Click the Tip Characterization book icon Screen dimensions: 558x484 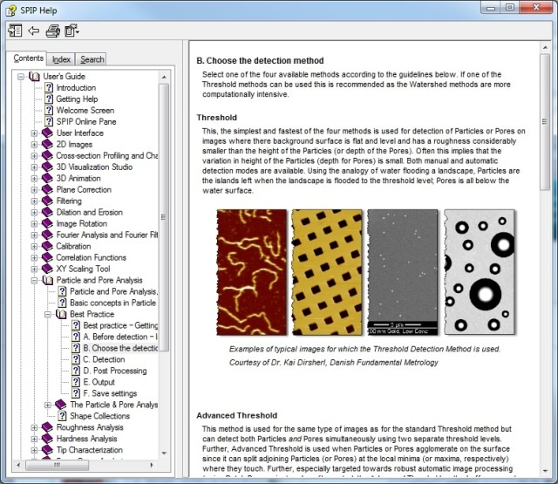point(47,450)
